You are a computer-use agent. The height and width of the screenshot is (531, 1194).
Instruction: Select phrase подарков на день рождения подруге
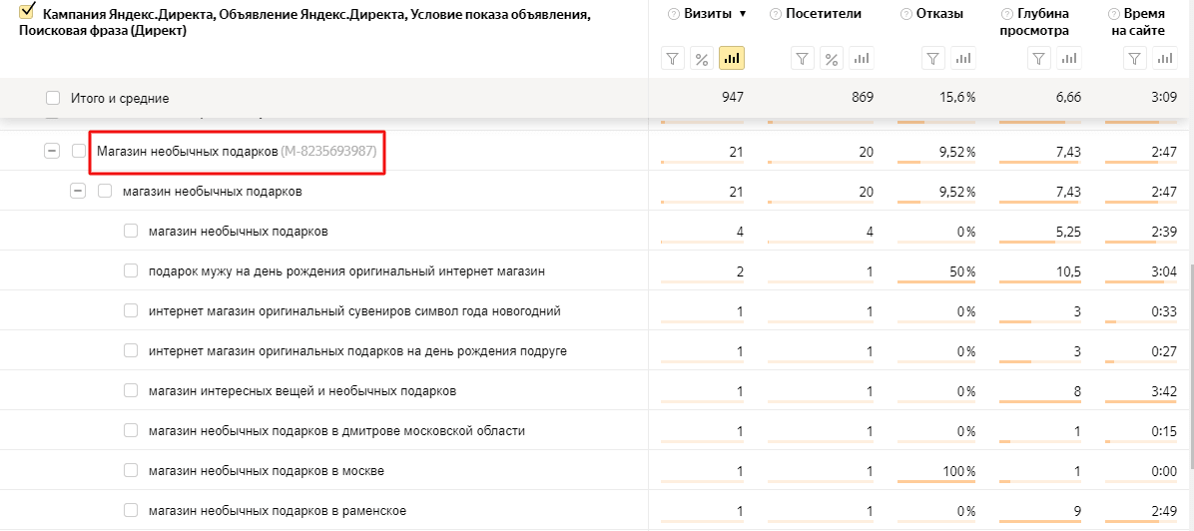357,351
